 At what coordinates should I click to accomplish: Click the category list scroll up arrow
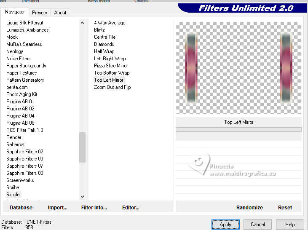tap(83, 23)
